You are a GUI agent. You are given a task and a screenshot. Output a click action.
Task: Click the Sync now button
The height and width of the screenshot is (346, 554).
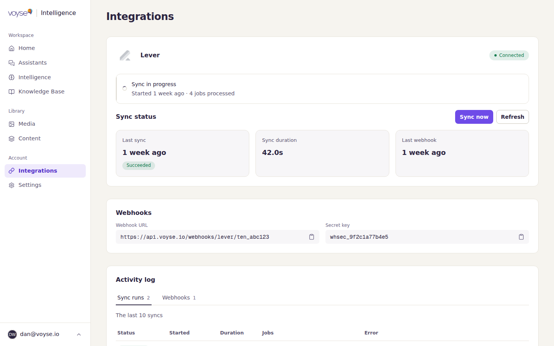point(474,117)
